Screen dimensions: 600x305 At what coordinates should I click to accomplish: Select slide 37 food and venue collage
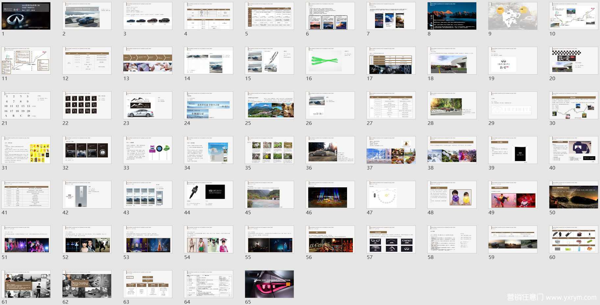click(391, 150)
